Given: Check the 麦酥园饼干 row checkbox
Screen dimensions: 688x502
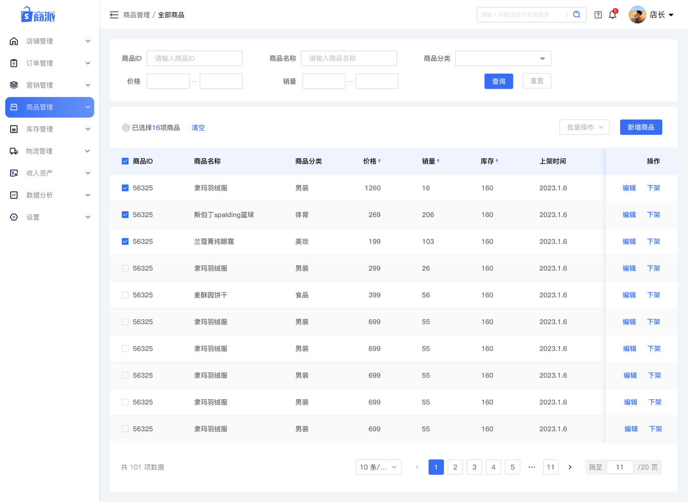Looking at the screenshot, I should [x=125, y=295].
